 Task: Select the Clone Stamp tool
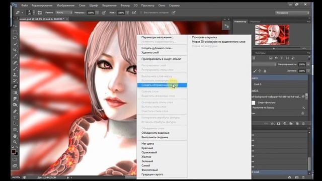[x=15, y=74]
